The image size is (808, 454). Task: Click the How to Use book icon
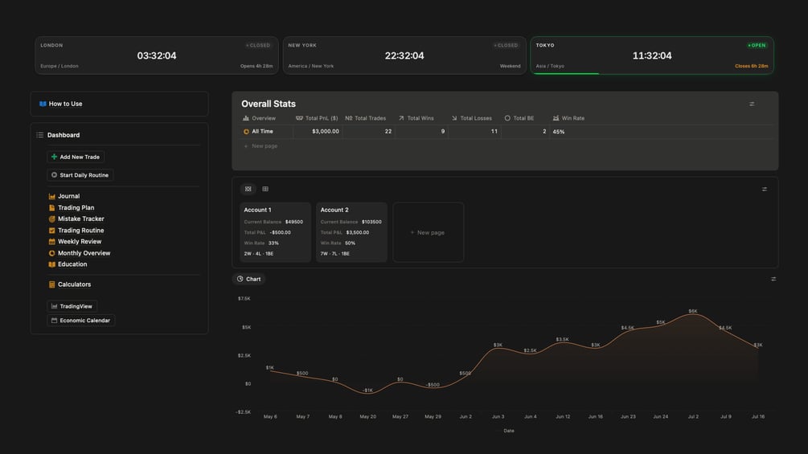pos(43,104)
